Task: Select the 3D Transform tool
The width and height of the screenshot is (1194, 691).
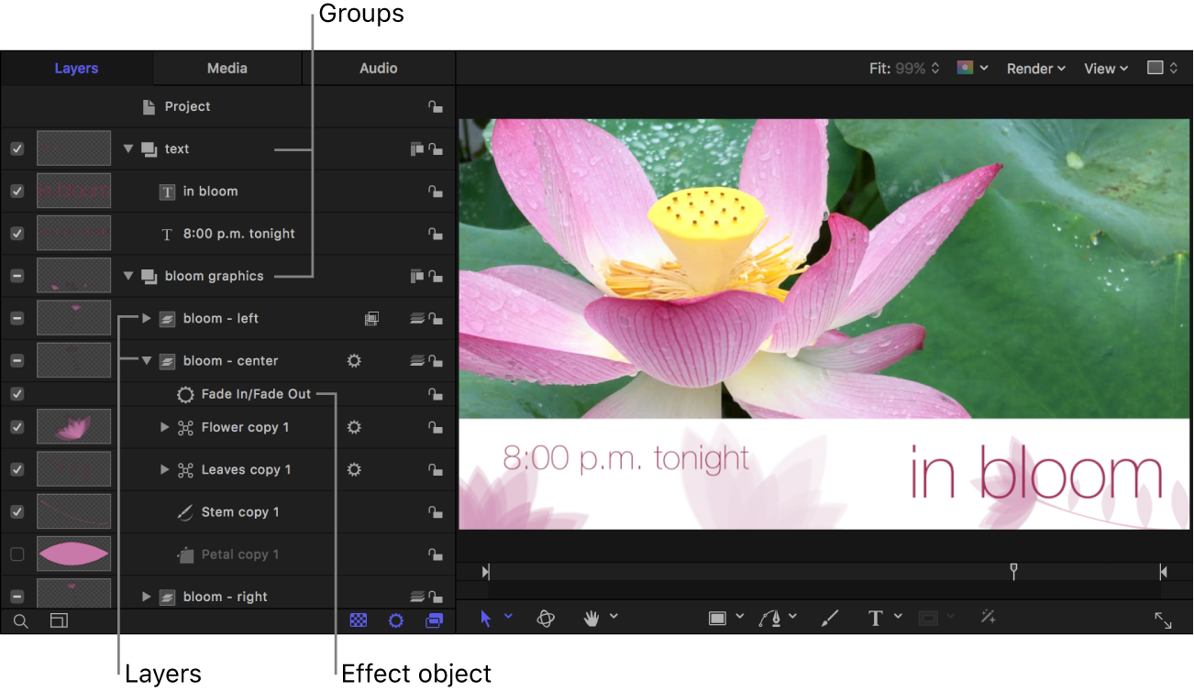Action: [546, 618]
